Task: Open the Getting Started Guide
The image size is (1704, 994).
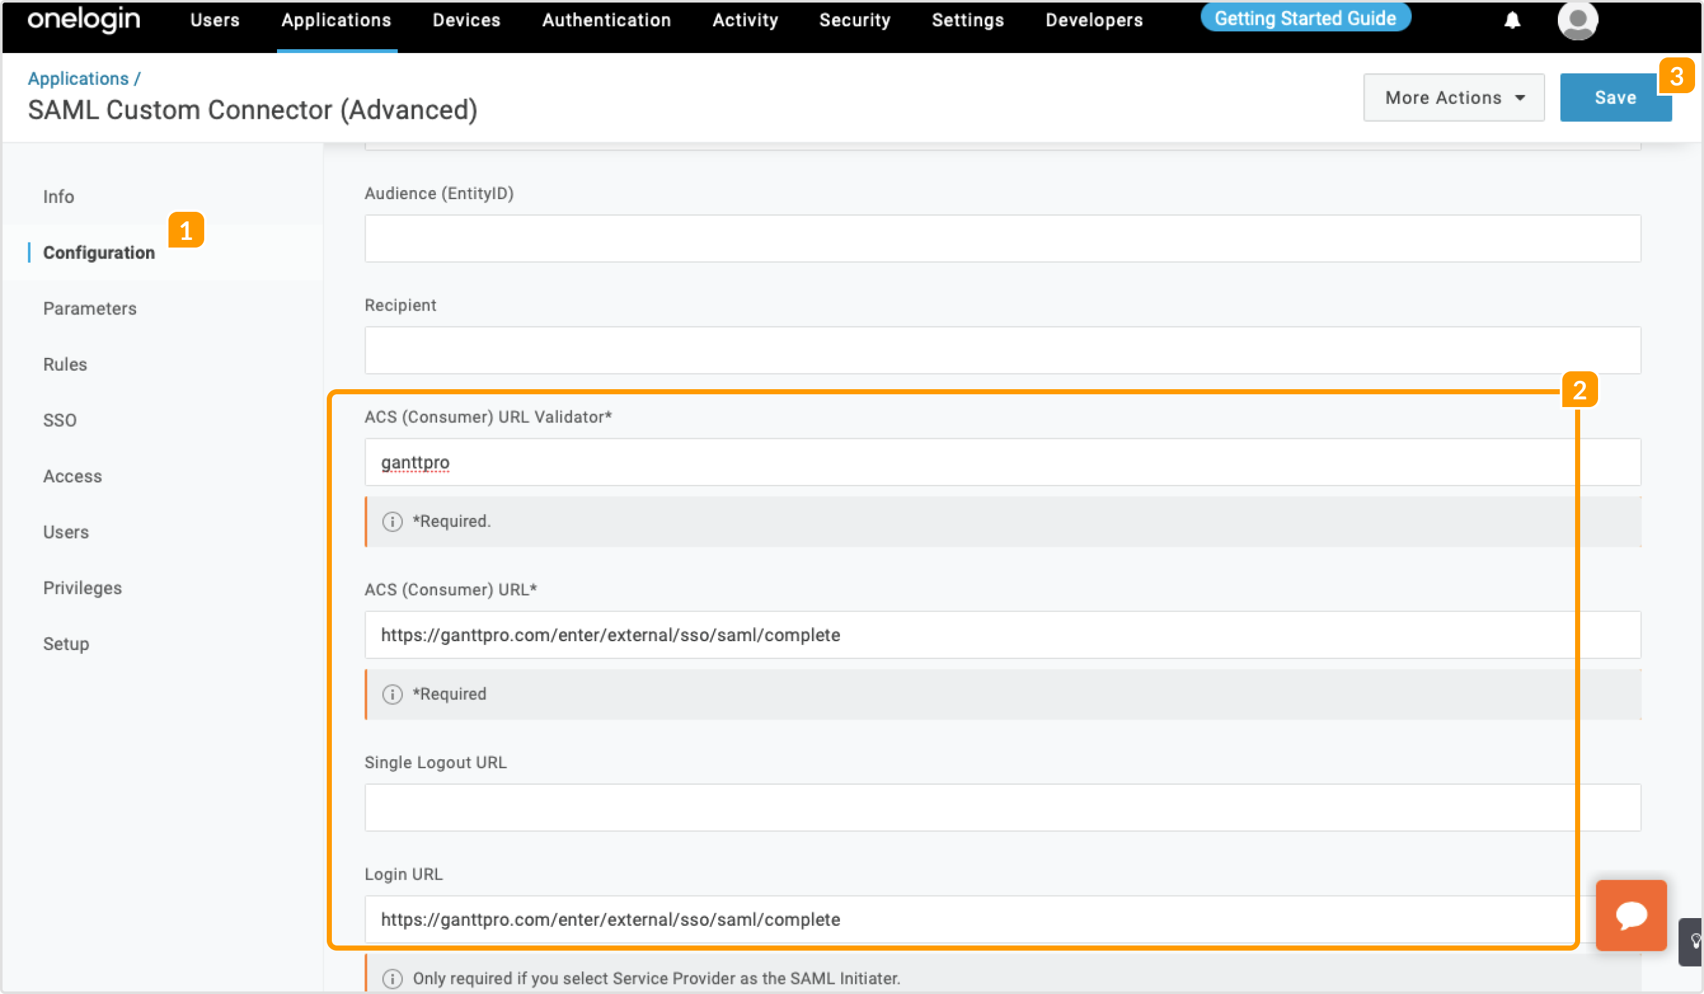Action: coord(1304,19)
